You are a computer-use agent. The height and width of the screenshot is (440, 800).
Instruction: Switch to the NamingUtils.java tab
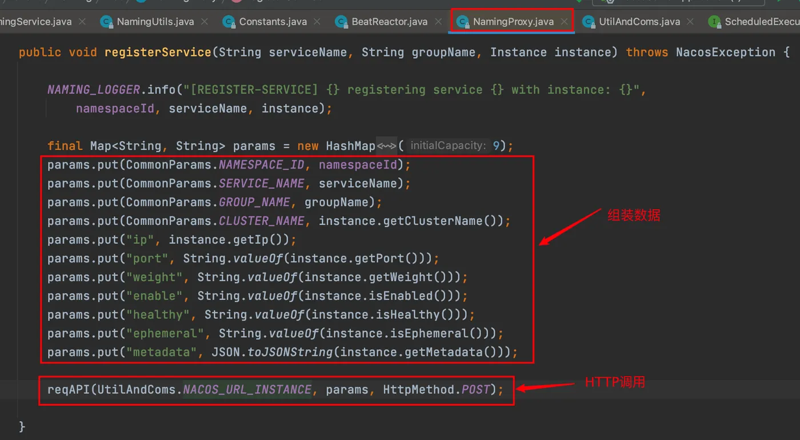[x=155, y=22]
